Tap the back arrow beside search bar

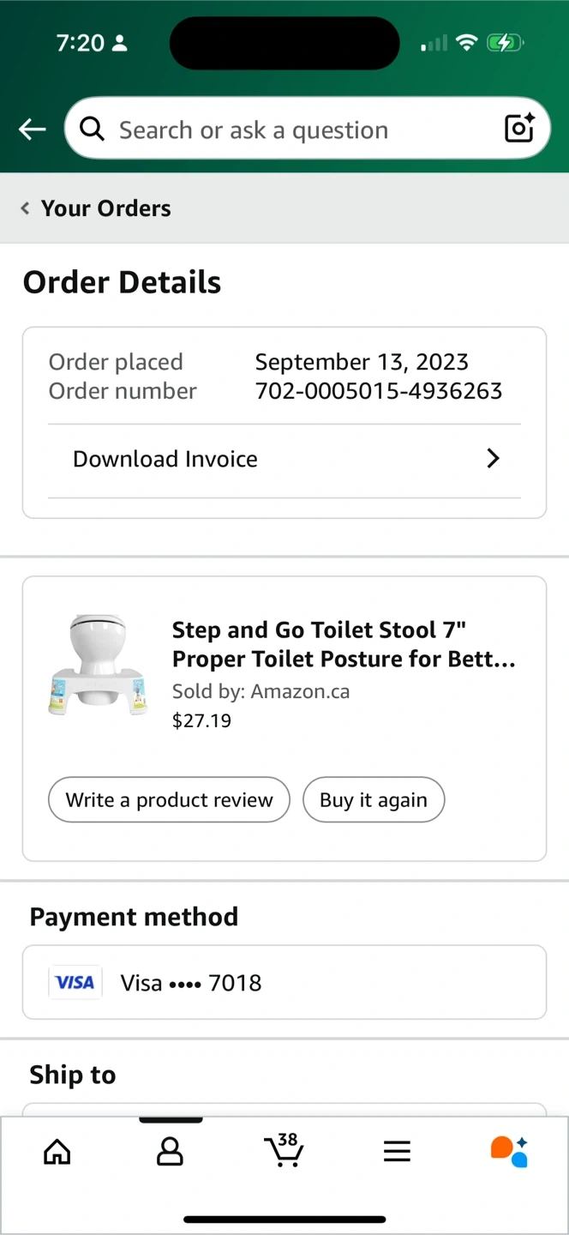click(33, 130)
